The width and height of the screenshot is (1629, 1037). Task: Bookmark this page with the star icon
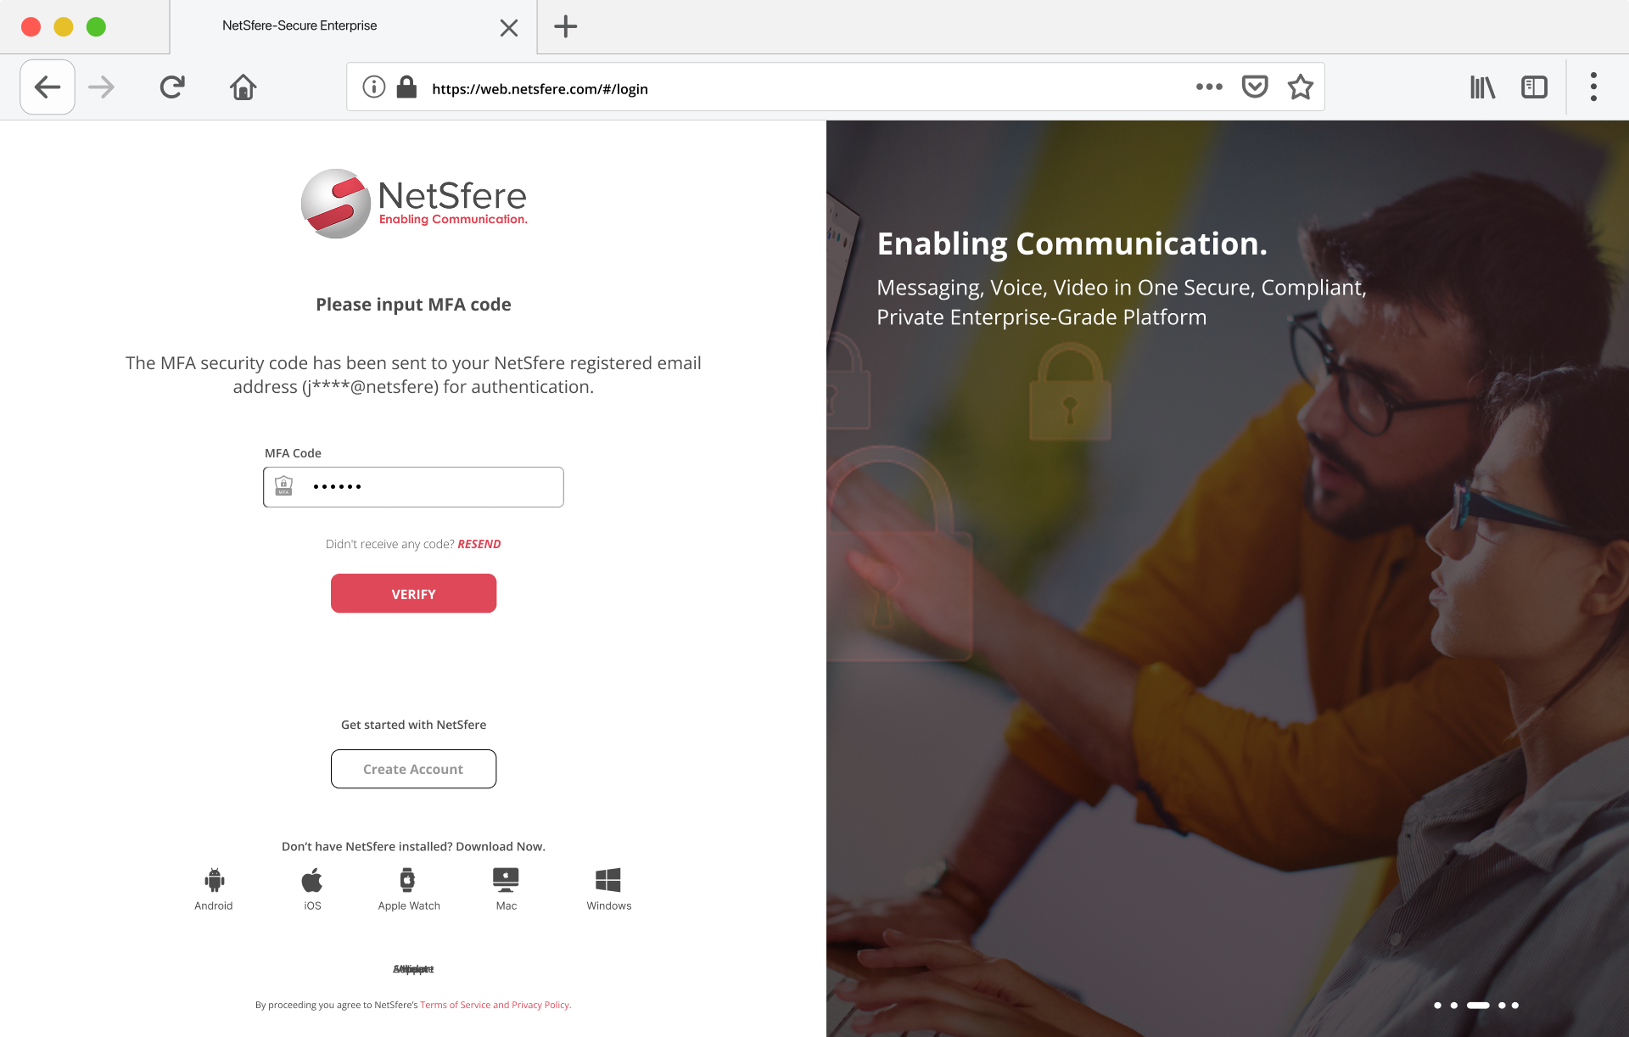coord(1301,87)
